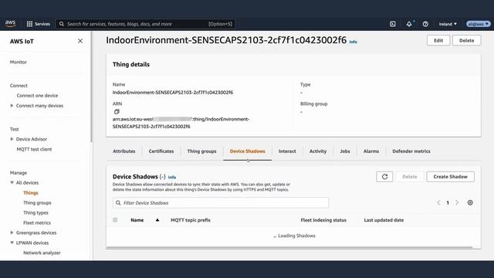The height and width of the screenshot is (278, 494).
Task: Switch to the Alarms tab
Action: tap(370, 151)
